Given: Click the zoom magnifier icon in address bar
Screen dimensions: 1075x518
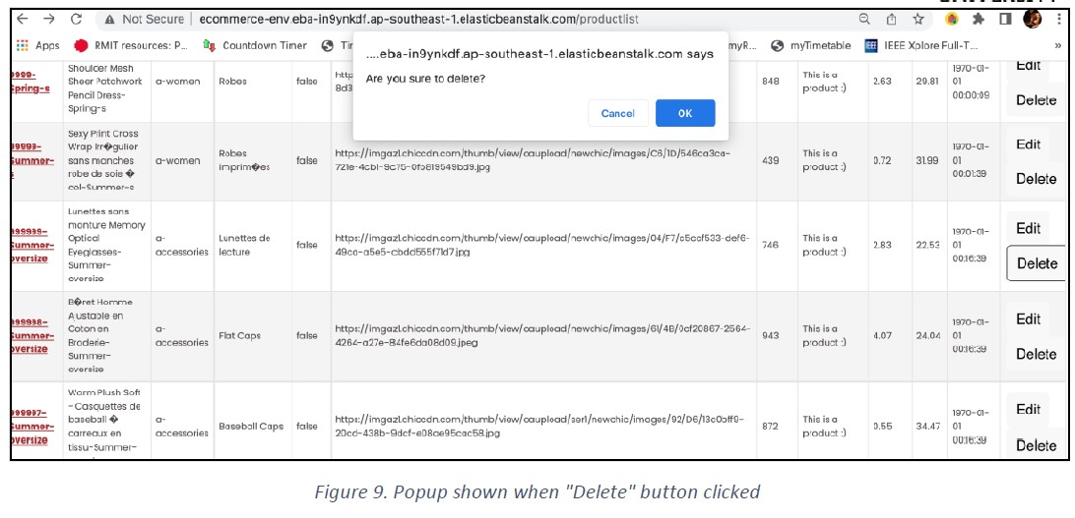Looking at the screenshot, I should click(865, 19).
